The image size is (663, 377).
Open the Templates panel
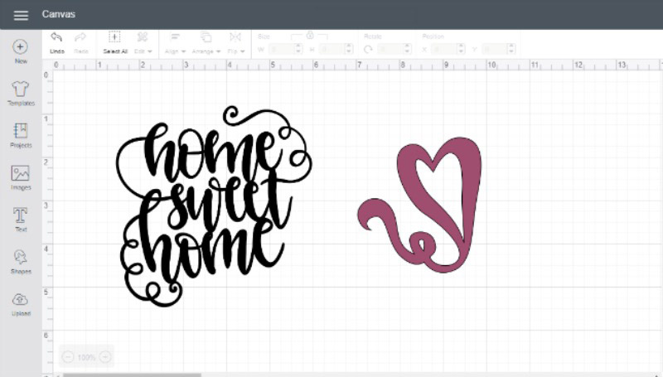click(21, 94)
